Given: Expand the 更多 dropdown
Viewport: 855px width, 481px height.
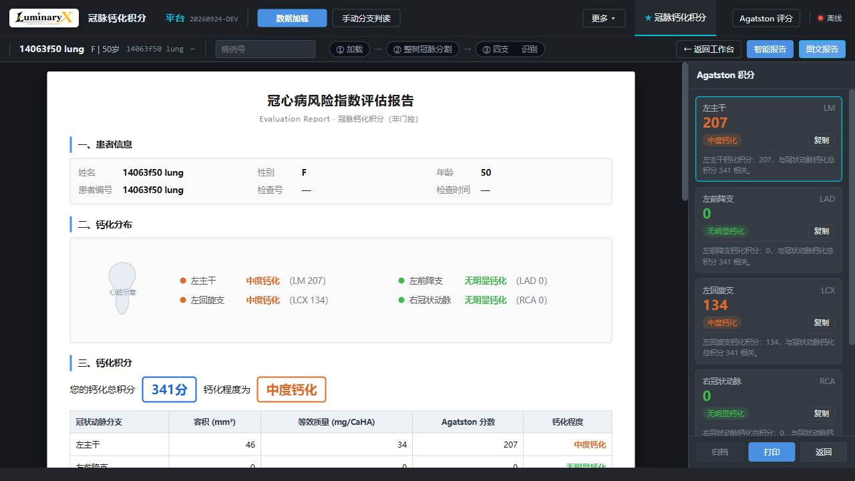Looking at the screenshot, I should tap(604, 18).
